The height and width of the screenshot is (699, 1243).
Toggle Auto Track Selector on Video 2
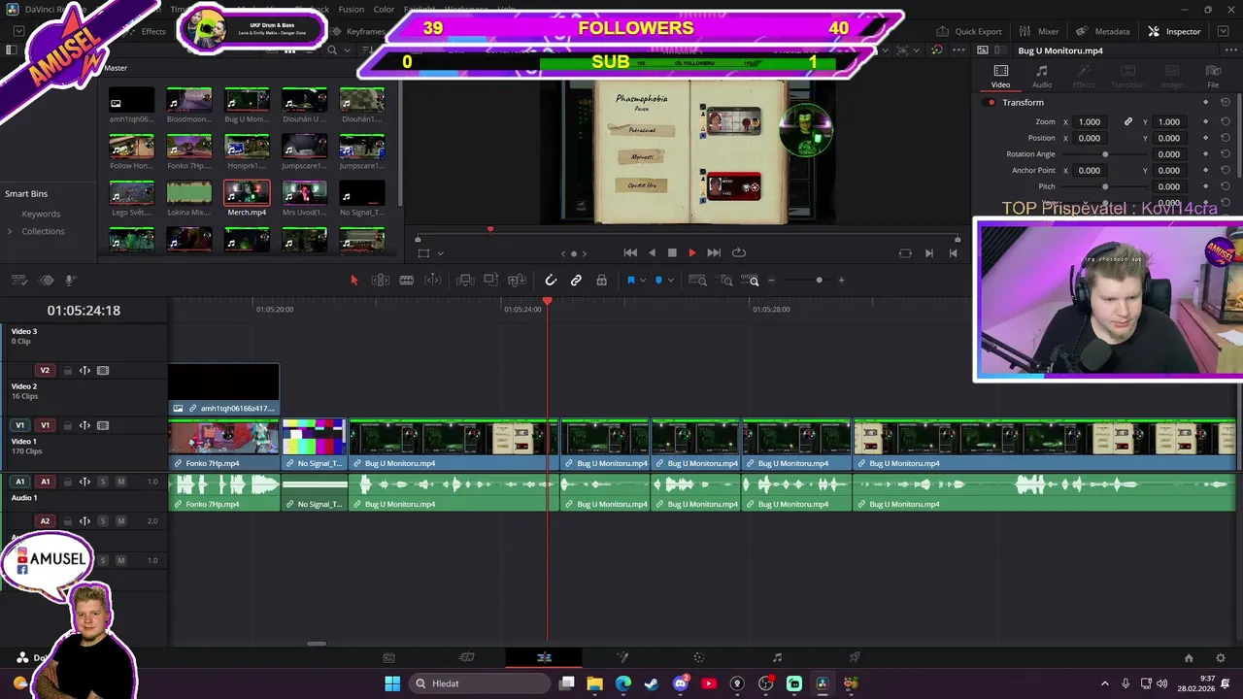[x=84, y=371]
